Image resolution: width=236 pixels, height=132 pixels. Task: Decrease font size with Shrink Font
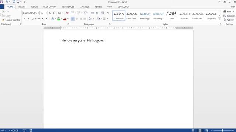pyautogui.click(x=54, y=13)
